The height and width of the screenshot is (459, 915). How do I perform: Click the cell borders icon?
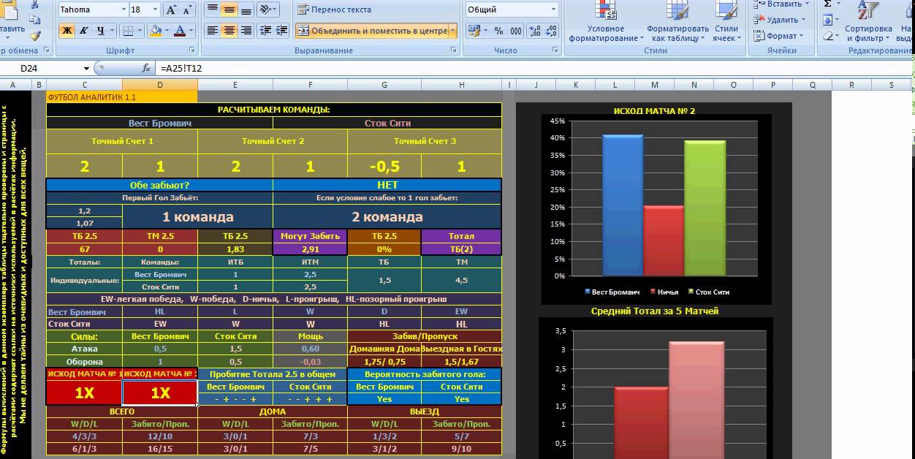pos(129,31)
